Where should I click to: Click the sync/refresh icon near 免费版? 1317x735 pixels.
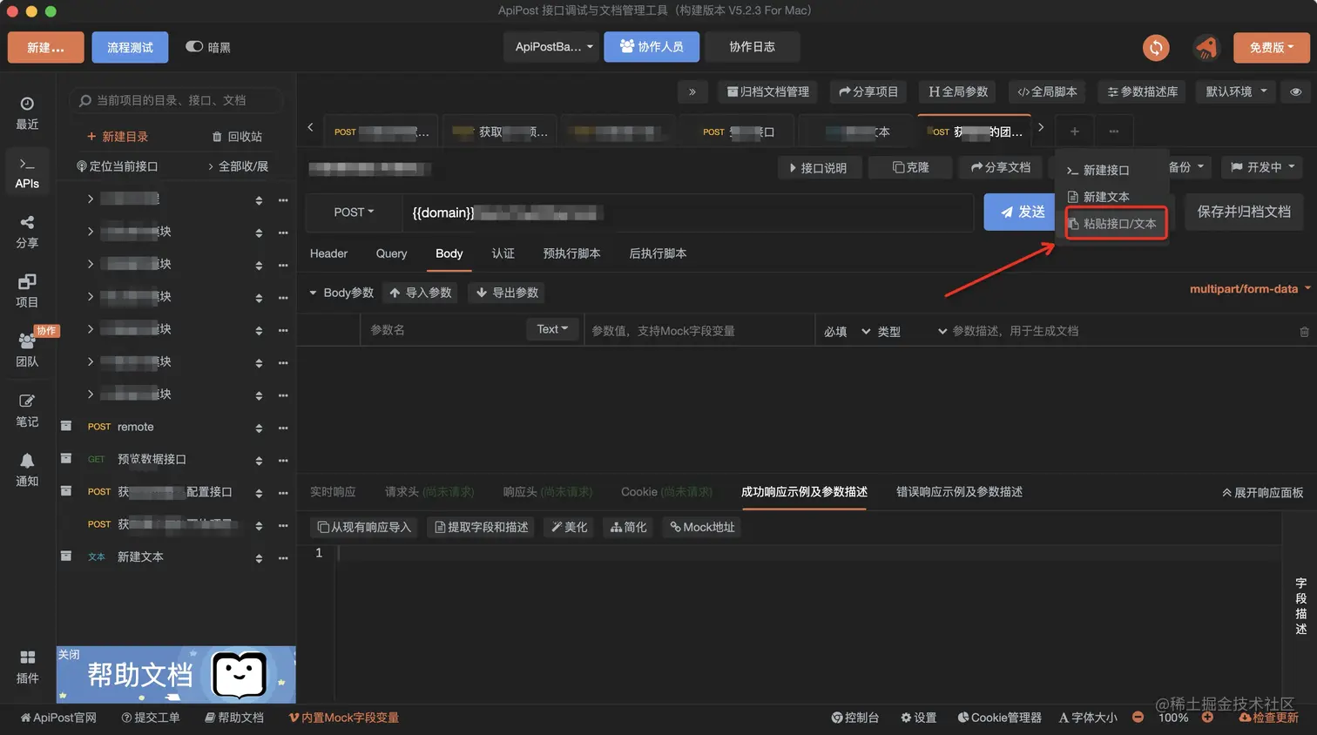pyautogui.click(x=1156, y=49)
